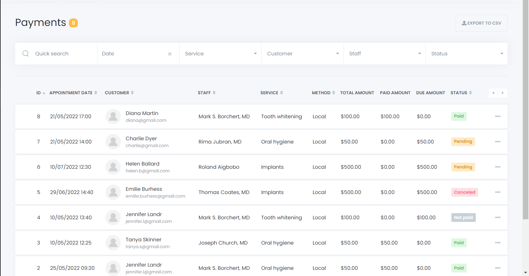Viewport: 529px width, 276px height.
Task: Click the Pending status badge for Charlie Dyer
Action: coord(463,142)
